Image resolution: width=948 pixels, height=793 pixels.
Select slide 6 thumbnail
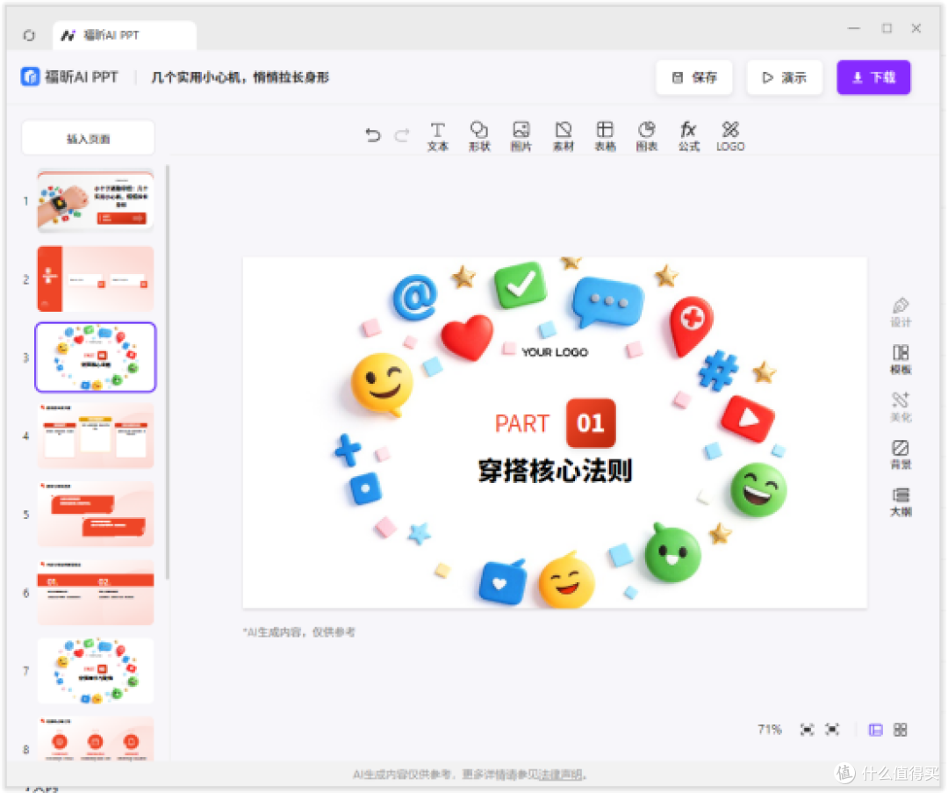click(x=96, y=593)
